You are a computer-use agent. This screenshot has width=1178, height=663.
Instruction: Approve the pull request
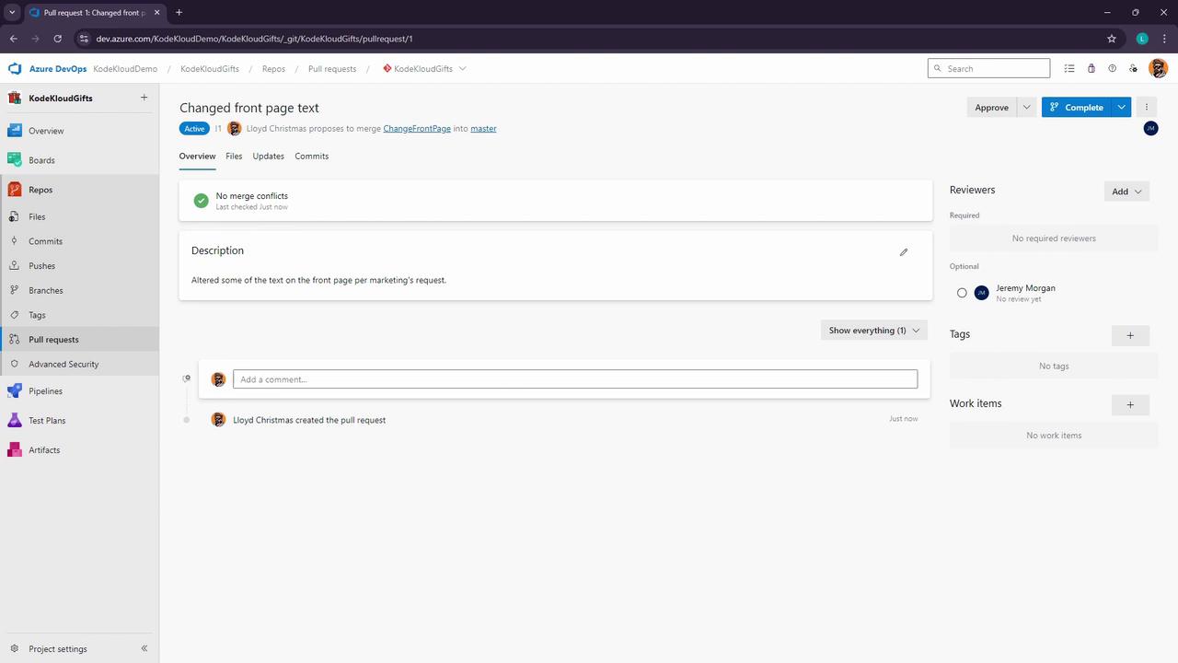point(991,107)
